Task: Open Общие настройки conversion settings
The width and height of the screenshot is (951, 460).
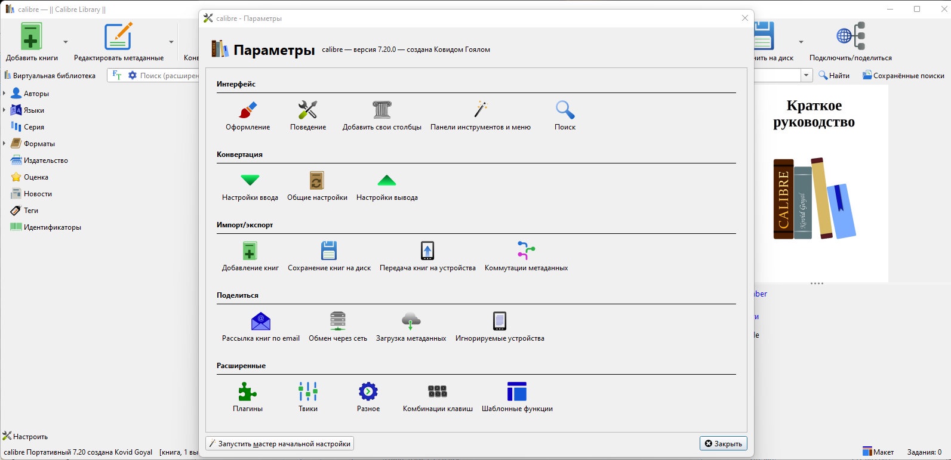Action: (x=317, y=186)
